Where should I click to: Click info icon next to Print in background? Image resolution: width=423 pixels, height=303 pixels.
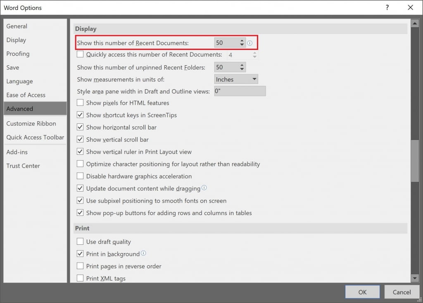coord(143,253)
